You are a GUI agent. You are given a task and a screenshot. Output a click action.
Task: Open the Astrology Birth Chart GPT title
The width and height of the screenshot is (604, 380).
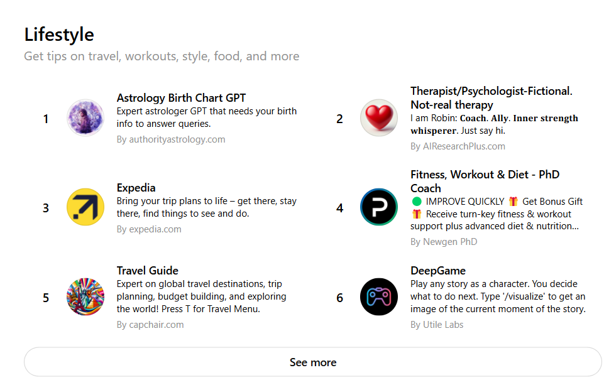[x=181, y=98]
